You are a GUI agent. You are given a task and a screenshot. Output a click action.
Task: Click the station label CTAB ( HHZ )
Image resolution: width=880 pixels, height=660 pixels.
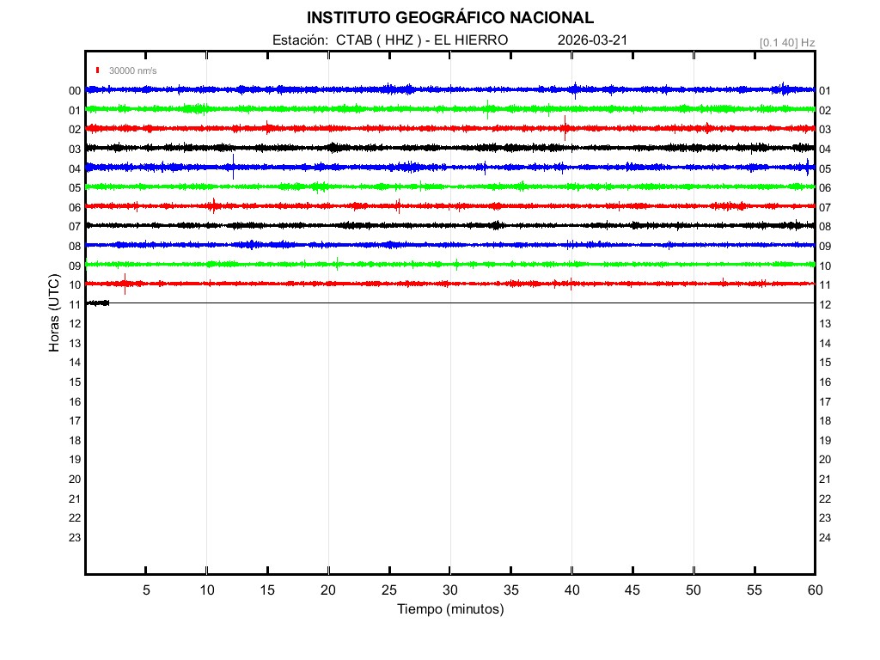coord(376,40)
